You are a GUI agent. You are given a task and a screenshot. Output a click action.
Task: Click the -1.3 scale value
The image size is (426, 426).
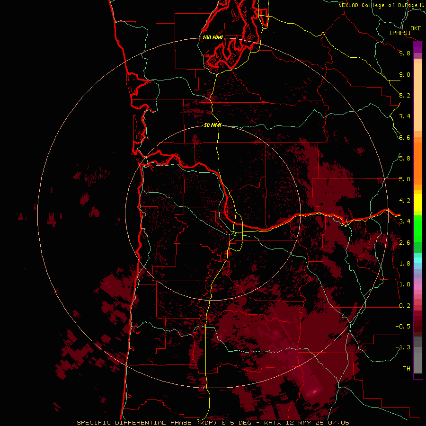tap(403, 347)
